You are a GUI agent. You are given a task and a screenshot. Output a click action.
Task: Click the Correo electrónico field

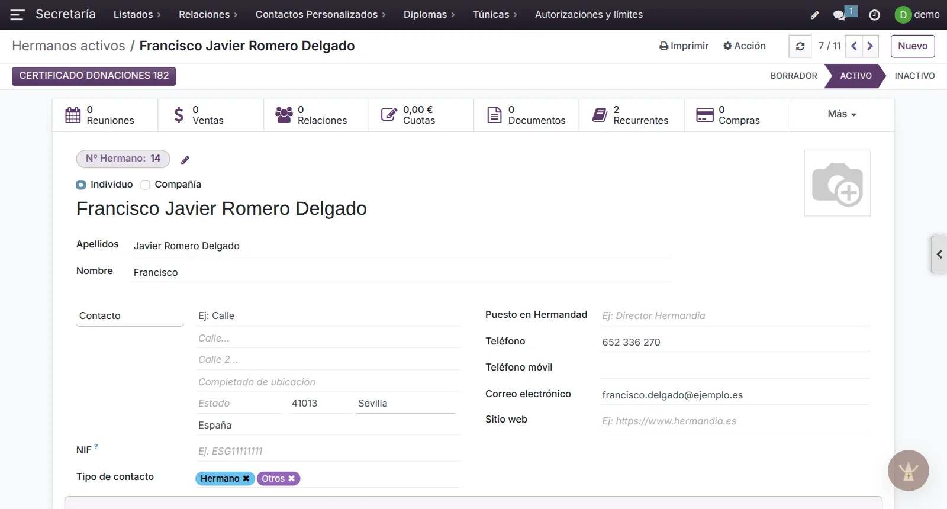(735, 395)
